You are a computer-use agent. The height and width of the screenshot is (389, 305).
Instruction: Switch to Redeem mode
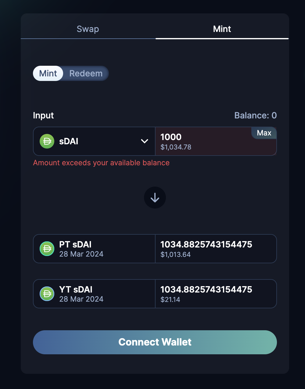tap(86, 73)
